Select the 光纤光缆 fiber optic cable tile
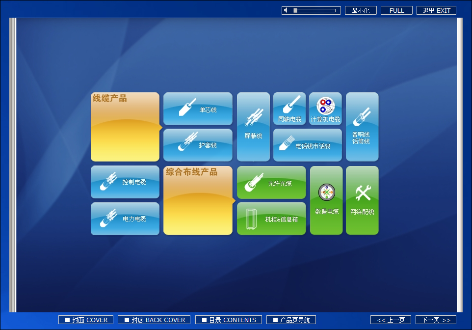Screen dimensions: 472x330 tap(271, 182)
